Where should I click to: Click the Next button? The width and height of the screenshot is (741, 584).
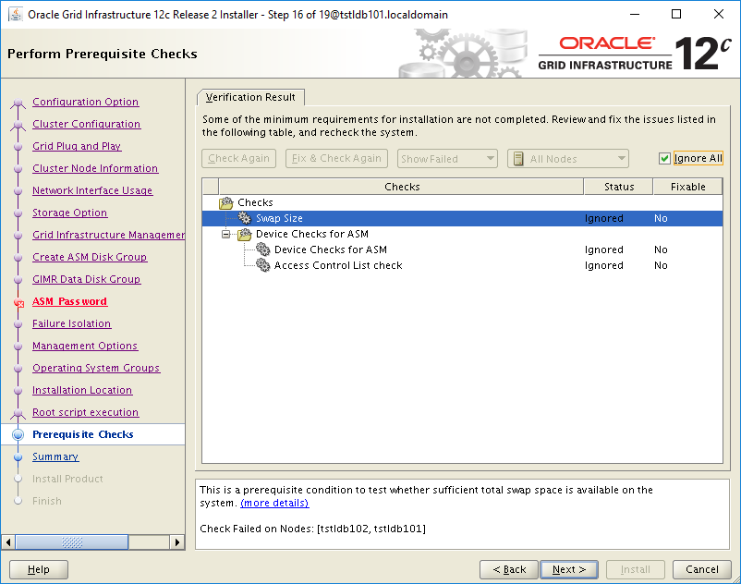569,569
